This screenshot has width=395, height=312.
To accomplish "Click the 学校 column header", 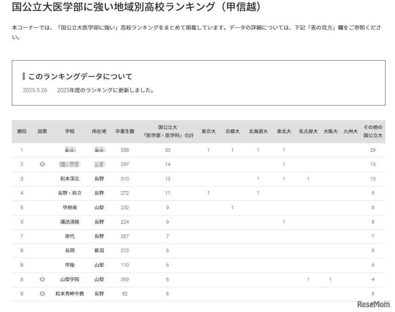I will pyautogui.click(x=70, y=132).
